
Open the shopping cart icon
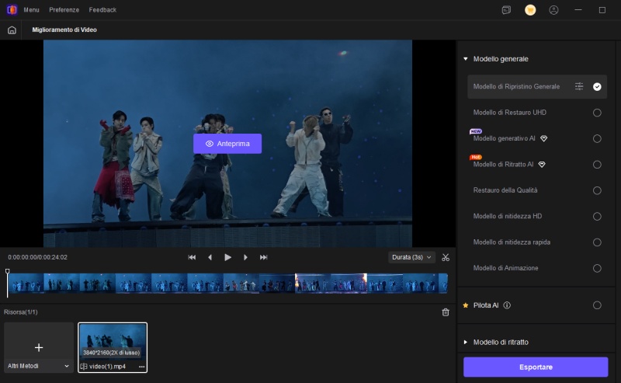[x=530, y=10]
